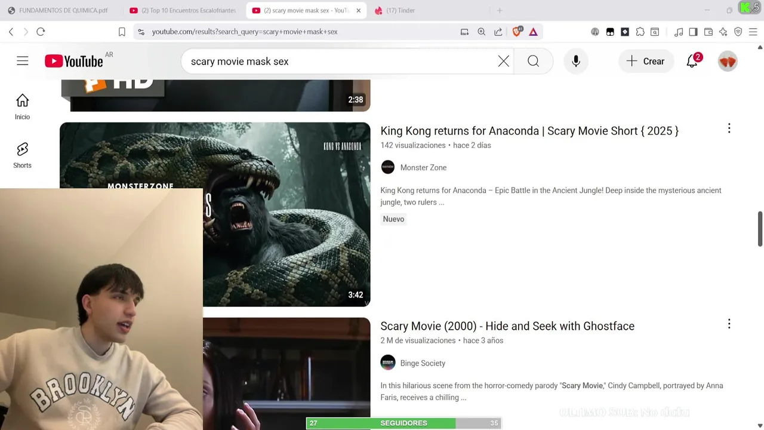Click the "142 visualizaciones" text
Viewport: 764px width, 430px height.
click(413, 145)
